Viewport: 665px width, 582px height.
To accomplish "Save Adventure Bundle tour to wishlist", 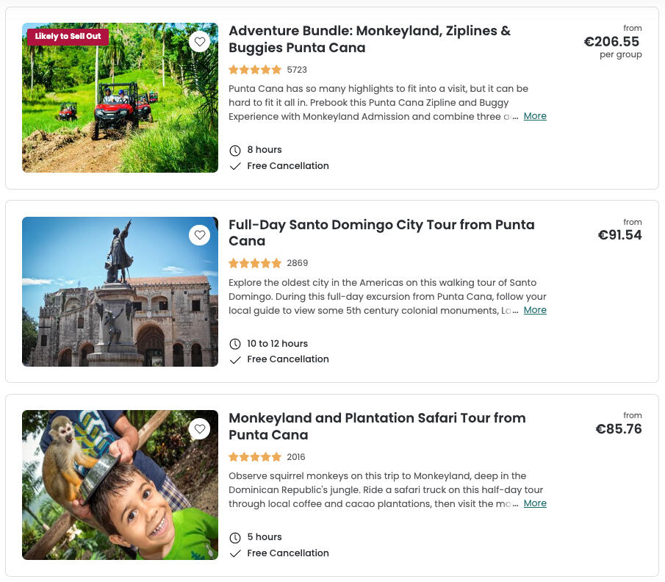I will pyautogui.click(x=199, y=41).
